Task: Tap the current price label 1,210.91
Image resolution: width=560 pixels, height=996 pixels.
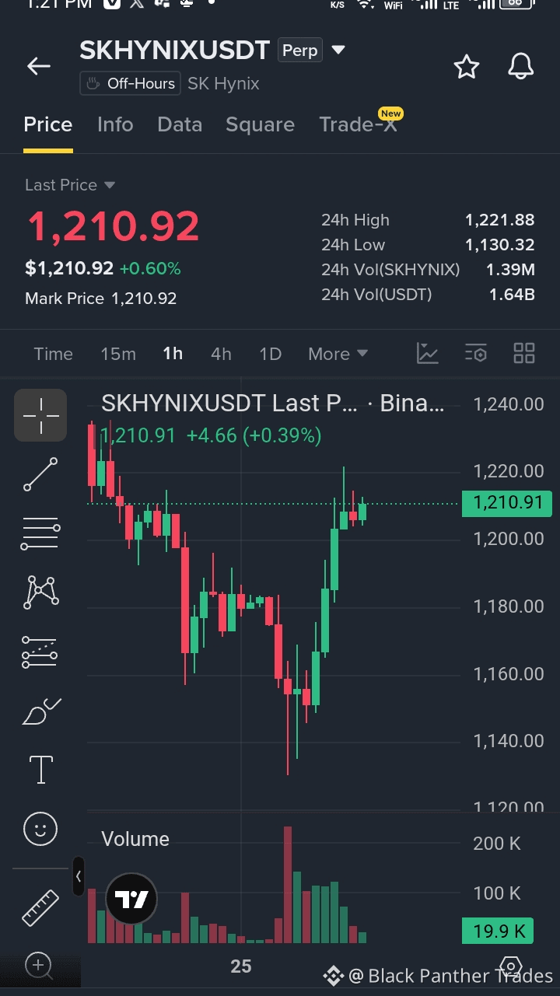Action: click(x=506, y=503)
